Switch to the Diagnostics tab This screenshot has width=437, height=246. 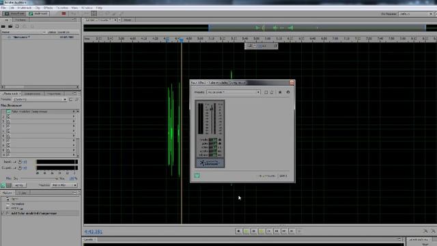(32, 94)
